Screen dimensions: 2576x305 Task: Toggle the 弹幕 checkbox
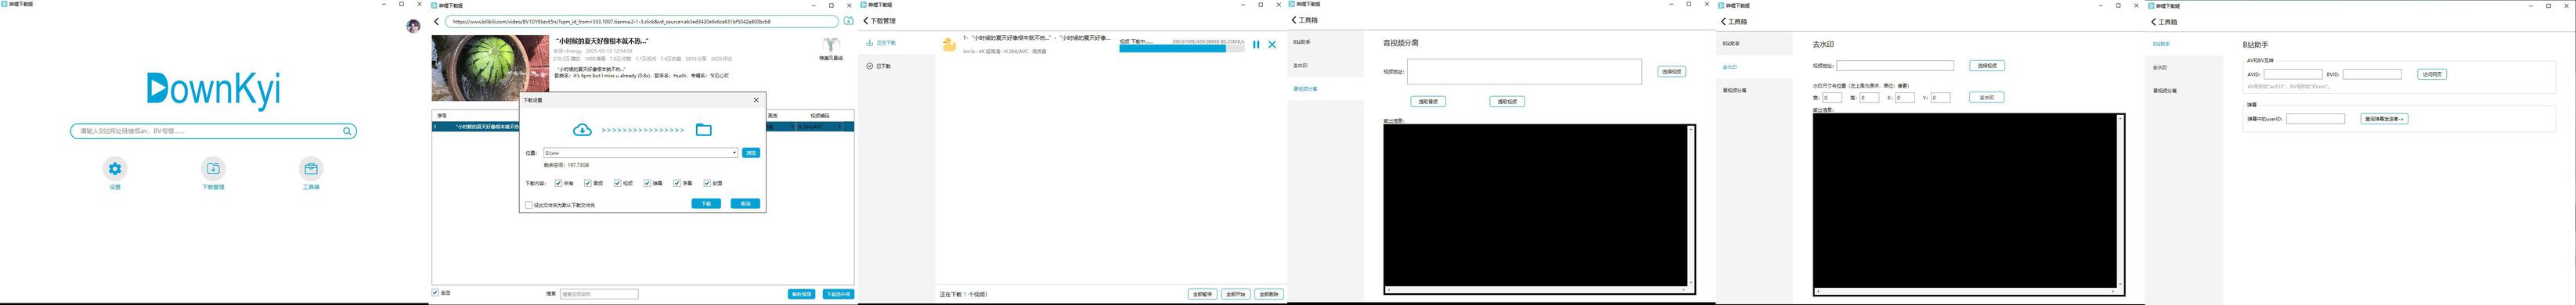coord(647,183)
